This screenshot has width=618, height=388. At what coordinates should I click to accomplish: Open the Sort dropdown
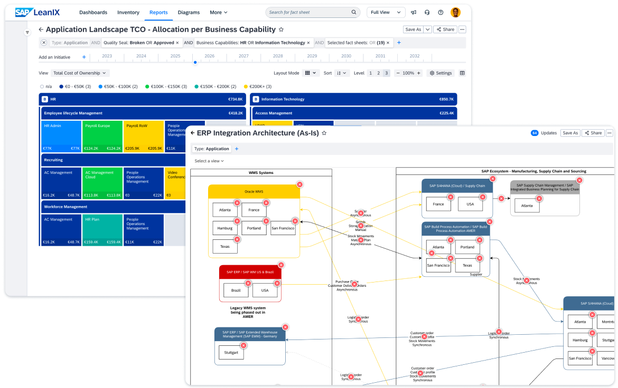tap(341, 73)
